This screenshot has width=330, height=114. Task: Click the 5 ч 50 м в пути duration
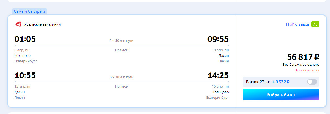tap(122, 40)
